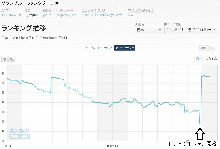Click the App Annie Store Stats watermark logo

coord(20,133)
